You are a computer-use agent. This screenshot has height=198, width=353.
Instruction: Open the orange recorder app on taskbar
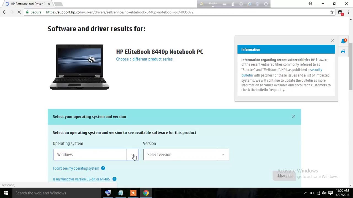coord(133,193)
